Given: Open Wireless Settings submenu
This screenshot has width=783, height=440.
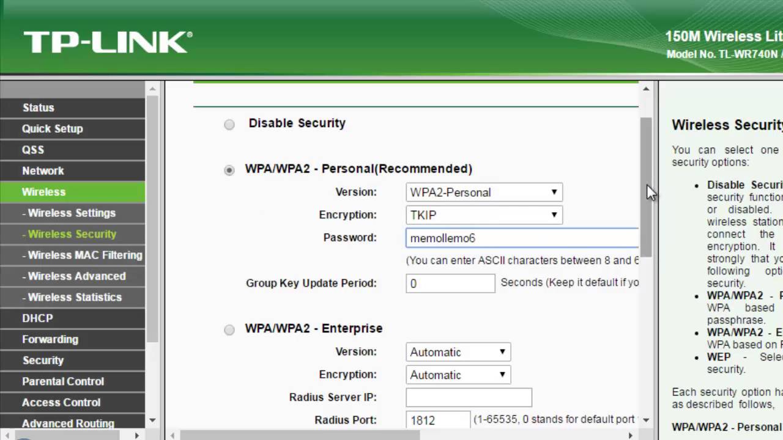Looking at the screenshot, I should click(x=73, y=213).
